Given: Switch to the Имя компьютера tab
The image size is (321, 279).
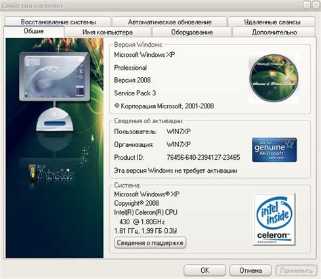Looking at the screenshot, I should 108,32.
